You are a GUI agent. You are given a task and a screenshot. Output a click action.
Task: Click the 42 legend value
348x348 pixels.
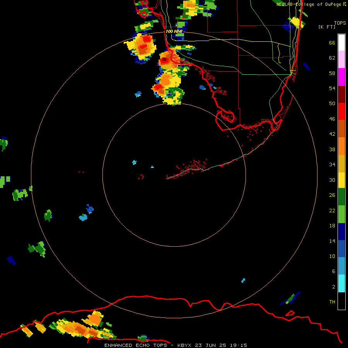pos(332,134)
